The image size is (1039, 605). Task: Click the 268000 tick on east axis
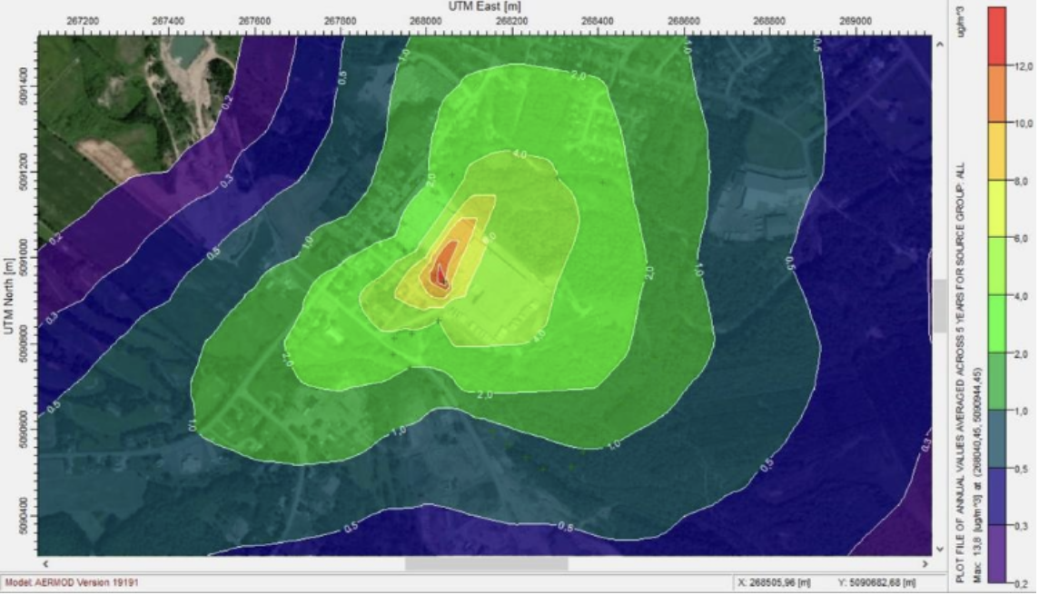click(425, 21)
